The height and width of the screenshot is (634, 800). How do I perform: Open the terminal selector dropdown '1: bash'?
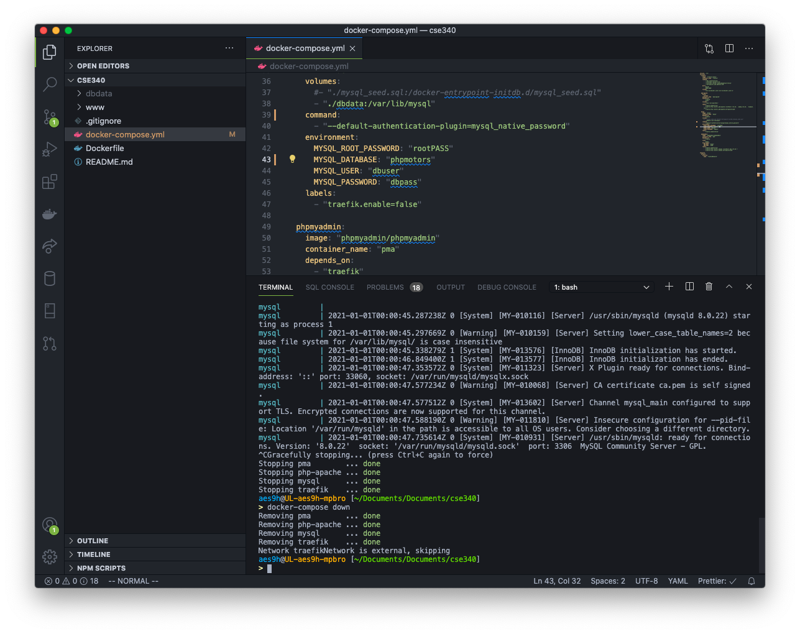tap(601, 287)
